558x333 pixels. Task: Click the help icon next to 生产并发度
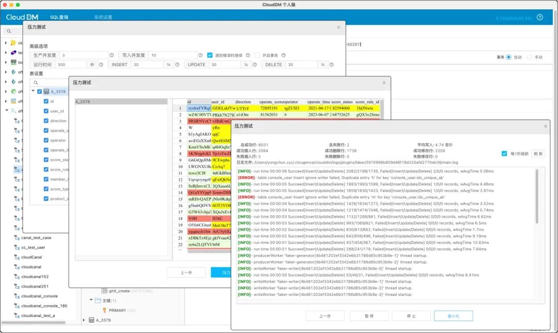[x=112, y=55]
